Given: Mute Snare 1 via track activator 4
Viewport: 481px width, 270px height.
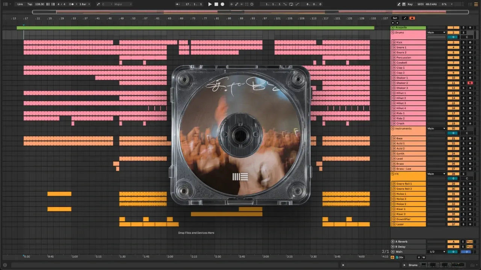Looking at the screenshot, I should pos(453,48).
